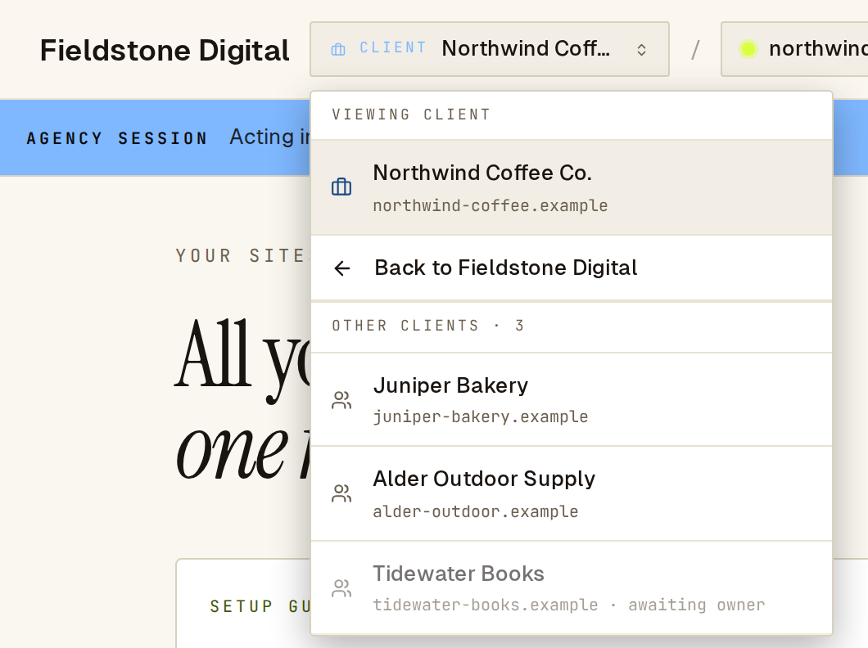Select the Tidewater Books awaiting owner entry

click(x=572, y=588)
